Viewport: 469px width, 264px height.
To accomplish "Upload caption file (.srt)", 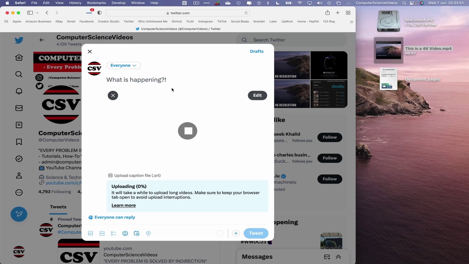I will pos(134,175).
